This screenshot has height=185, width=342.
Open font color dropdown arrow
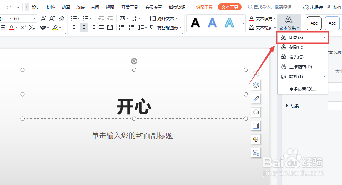coord(17,28)
